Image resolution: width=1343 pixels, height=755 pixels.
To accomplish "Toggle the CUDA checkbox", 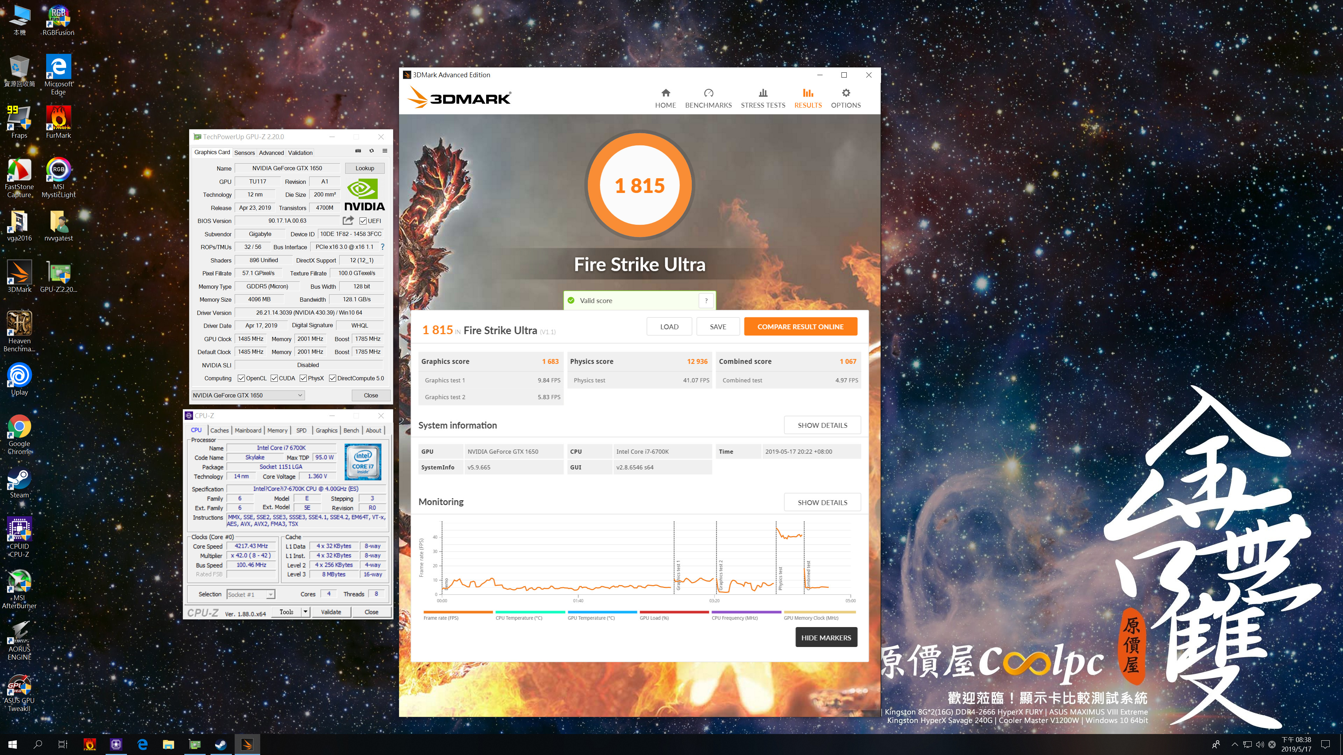I will point(274,378).
